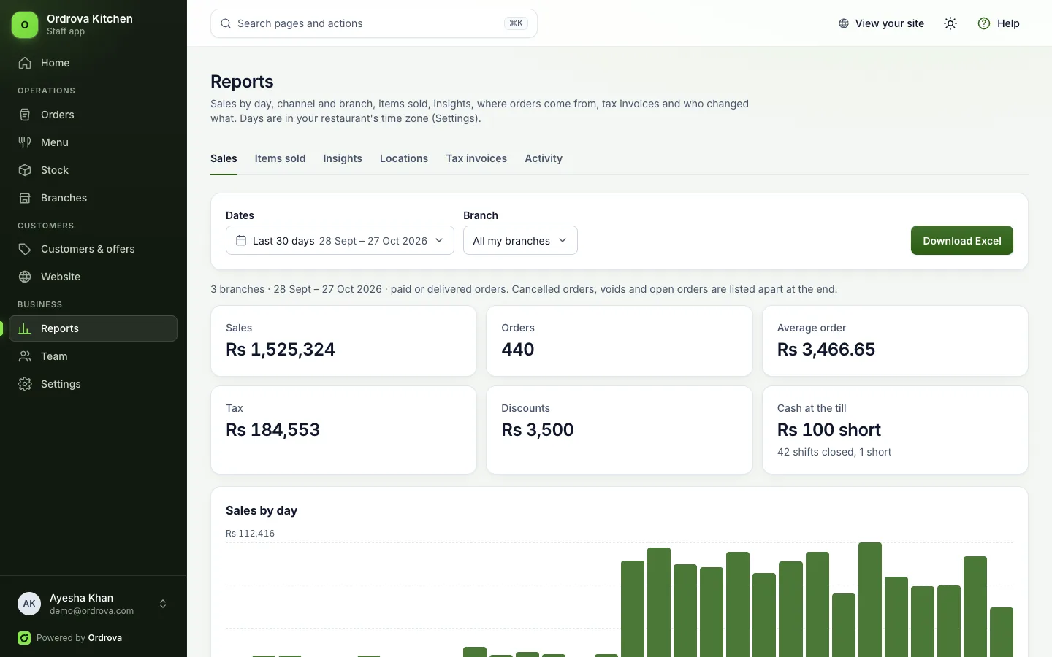
Task: Click the Ordrova Kitchen logo icon
Action: pyautogui.click(x=25, y=24)
